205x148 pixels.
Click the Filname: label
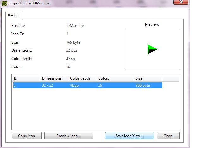(18, 26)
